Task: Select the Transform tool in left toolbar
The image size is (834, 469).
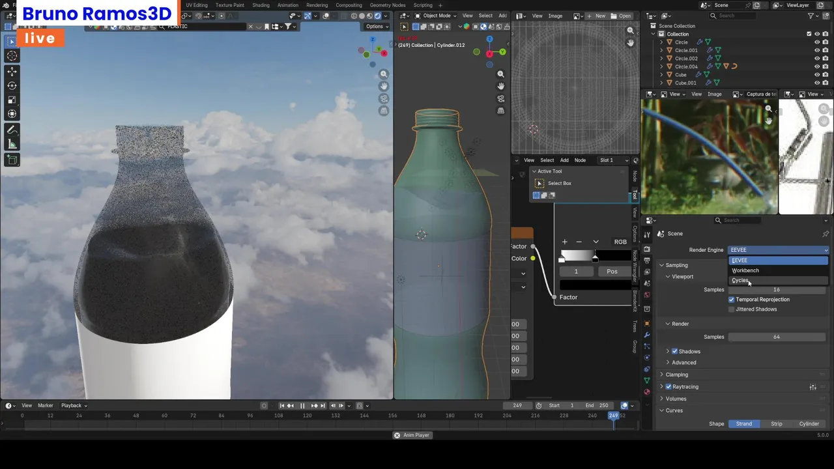Action: pyautogui.click(x=12, y=114)
